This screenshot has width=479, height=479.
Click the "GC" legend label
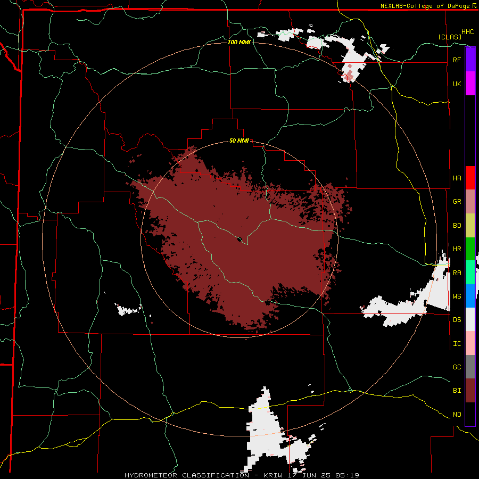(x=457, y=367)
